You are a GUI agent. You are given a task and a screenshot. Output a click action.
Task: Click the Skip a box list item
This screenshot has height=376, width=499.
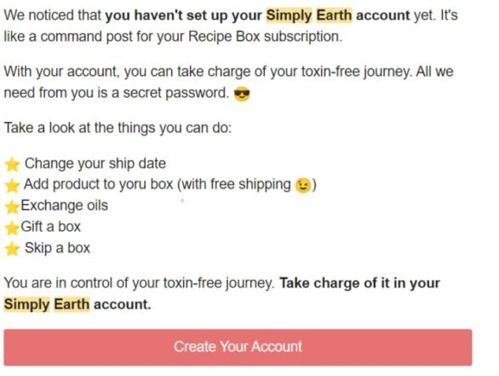[57, 248]
